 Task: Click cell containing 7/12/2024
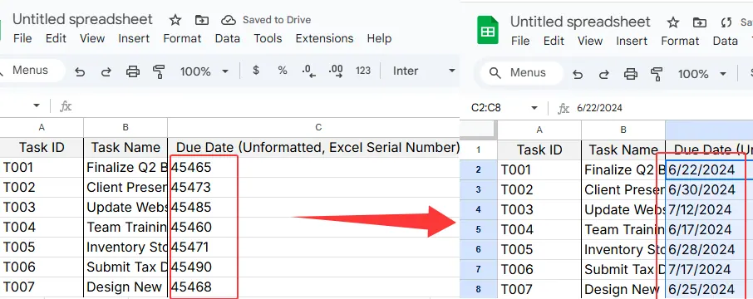(x=709, y=210)
